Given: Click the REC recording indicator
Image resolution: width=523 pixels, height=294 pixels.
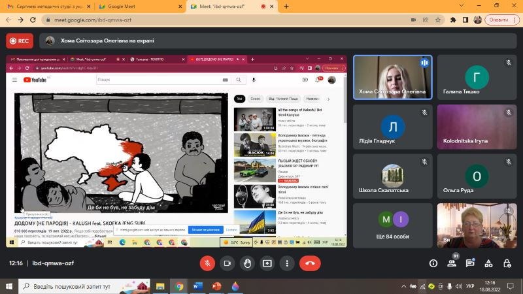Looking at the screenshot, I should coord(20,41).
